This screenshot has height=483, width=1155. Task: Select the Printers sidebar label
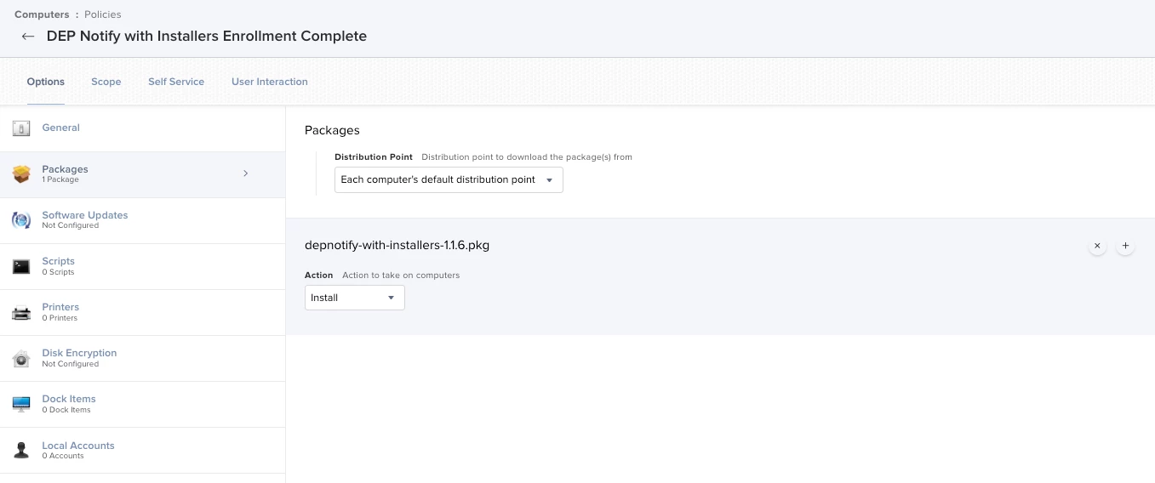coord(60,307)
